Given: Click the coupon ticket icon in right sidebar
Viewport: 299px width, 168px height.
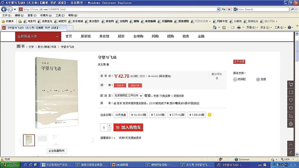Looking at the screenshot, I should point(291,92).
